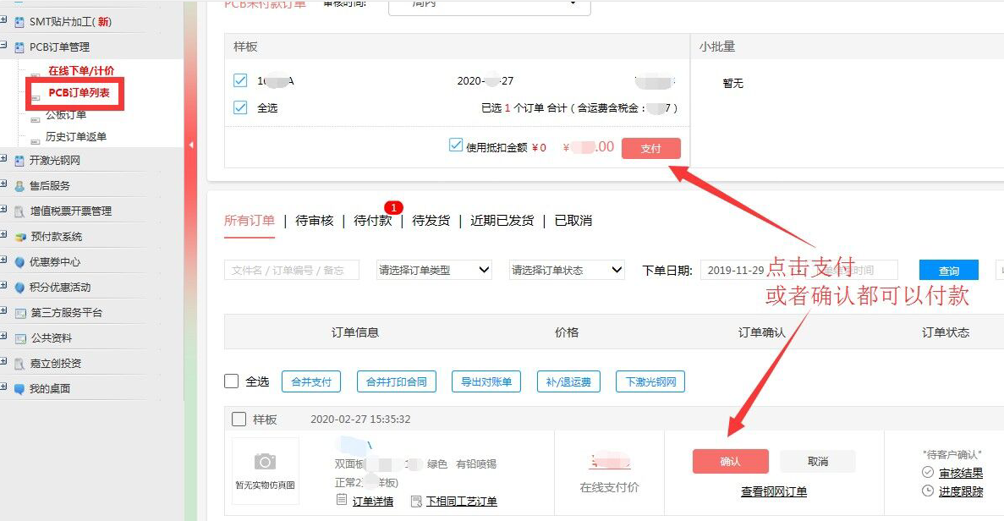The image size is (1004, 521).
Task: Click the order preview thumbnail placeholder
Action: coord(265,470)
